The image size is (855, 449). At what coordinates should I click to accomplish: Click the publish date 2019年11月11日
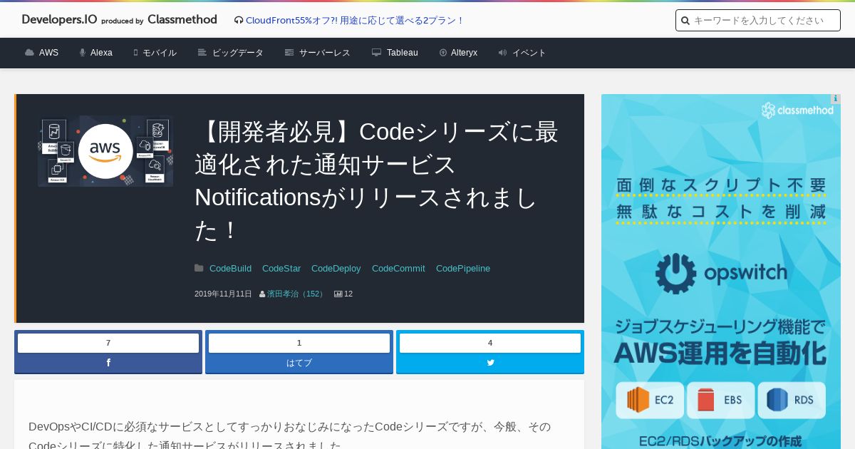pyautogui.click(x=223, y=294)
